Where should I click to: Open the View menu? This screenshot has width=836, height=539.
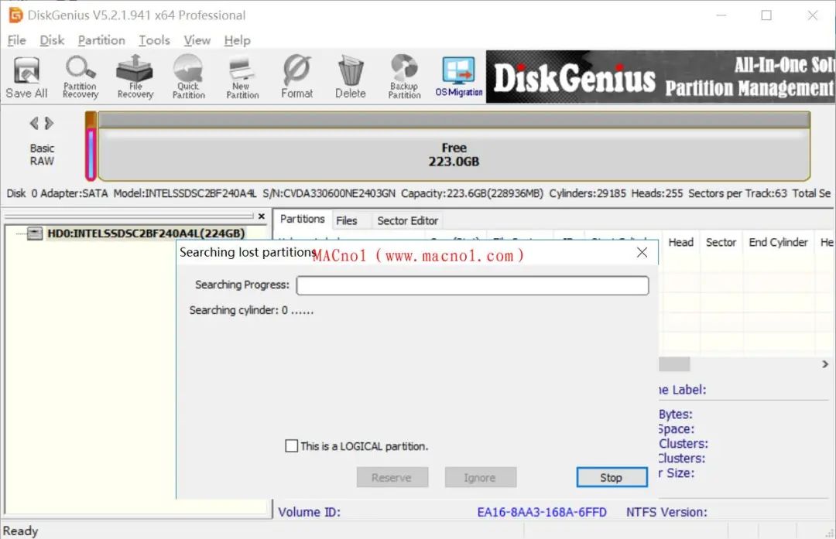point(197,40)
